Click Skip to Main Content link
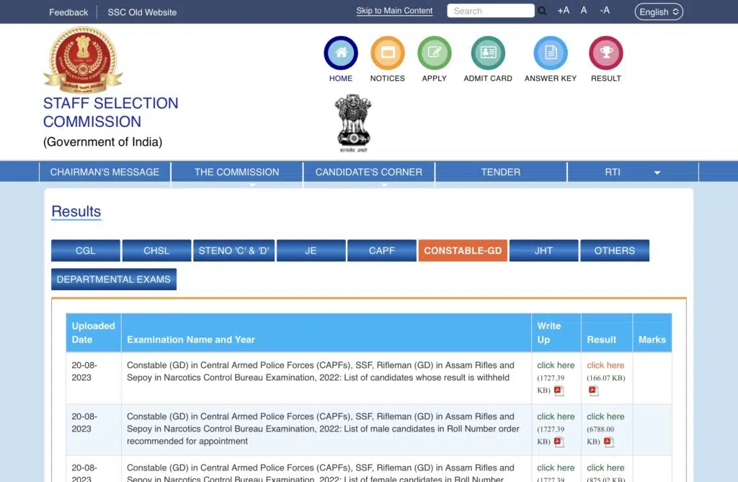Viewport: 738px width, 482px height. point(394,11)
